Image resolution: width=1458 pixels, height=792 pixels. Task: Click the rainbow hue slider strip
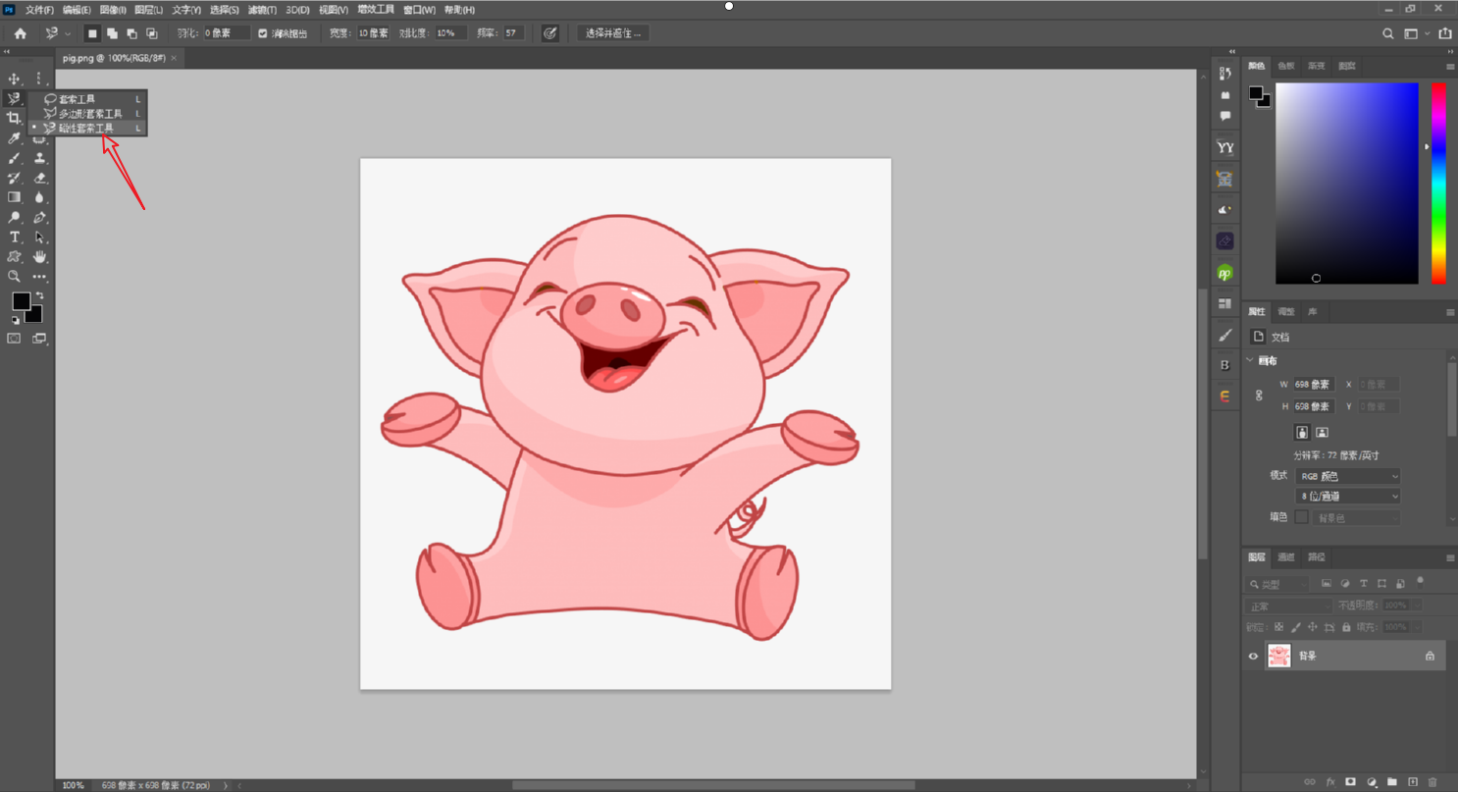[x=1438, y=184]
